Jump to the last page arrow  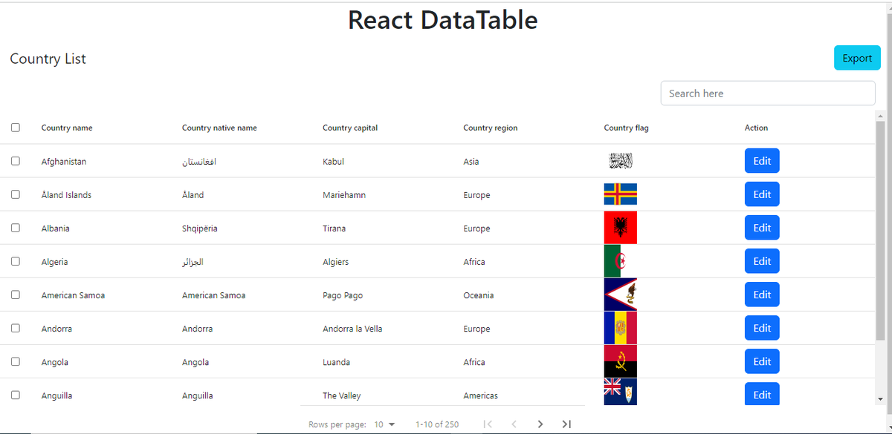pyautogui.click(x=566, y=424)
